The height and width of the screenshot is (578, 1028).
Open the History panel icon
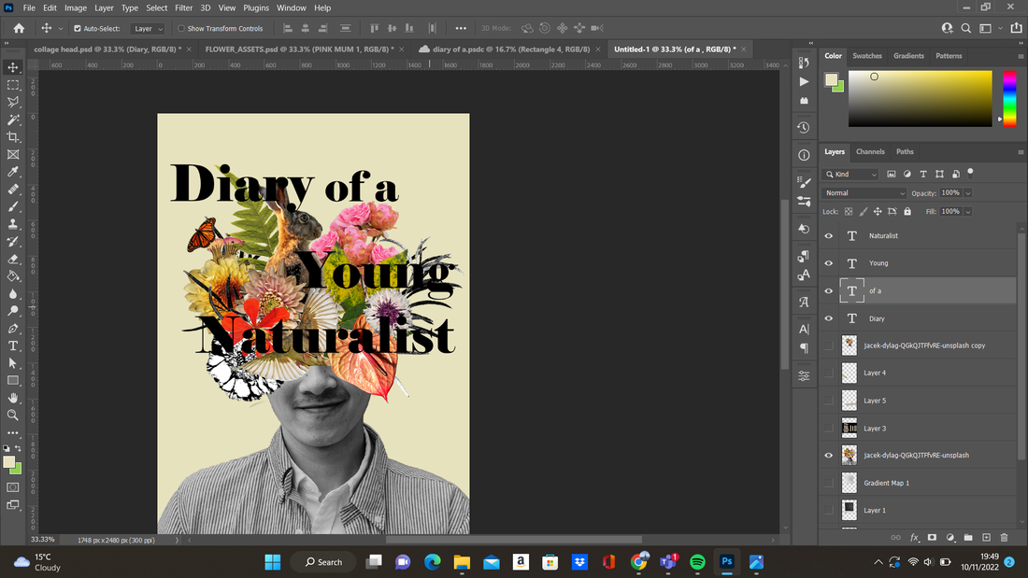804,127
